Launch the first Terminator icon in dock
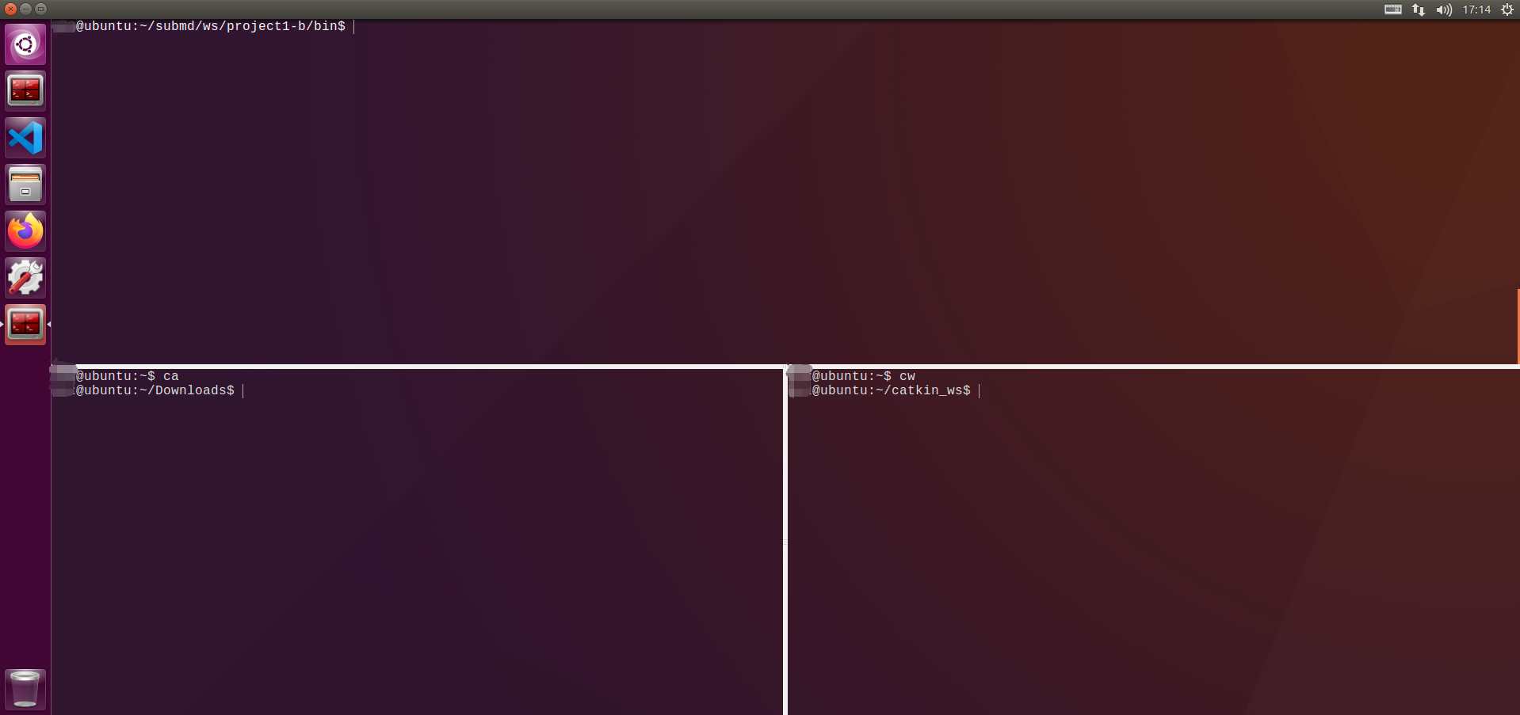The image size is (1520, 715). [25, 90]
